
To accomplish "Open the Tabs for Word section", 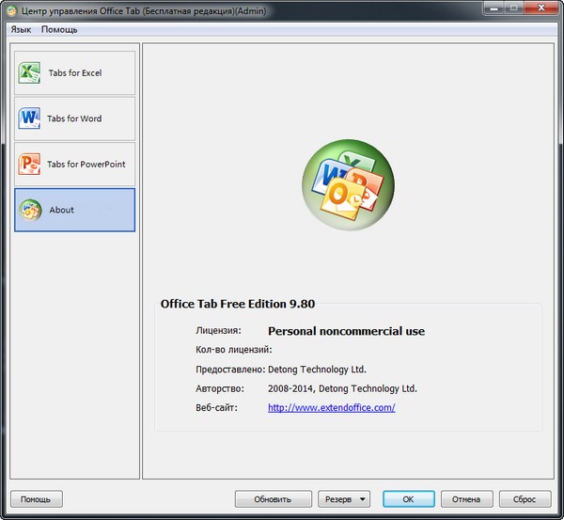I will pyautogui.click(x=75, y=118).
